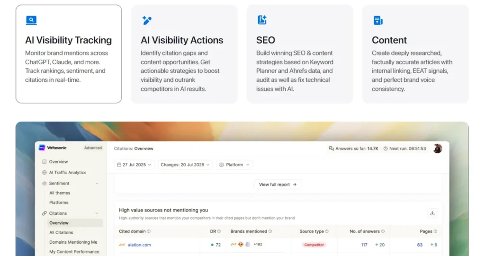Click the Content document icon

pyautogui.click(x=378, y=20)
